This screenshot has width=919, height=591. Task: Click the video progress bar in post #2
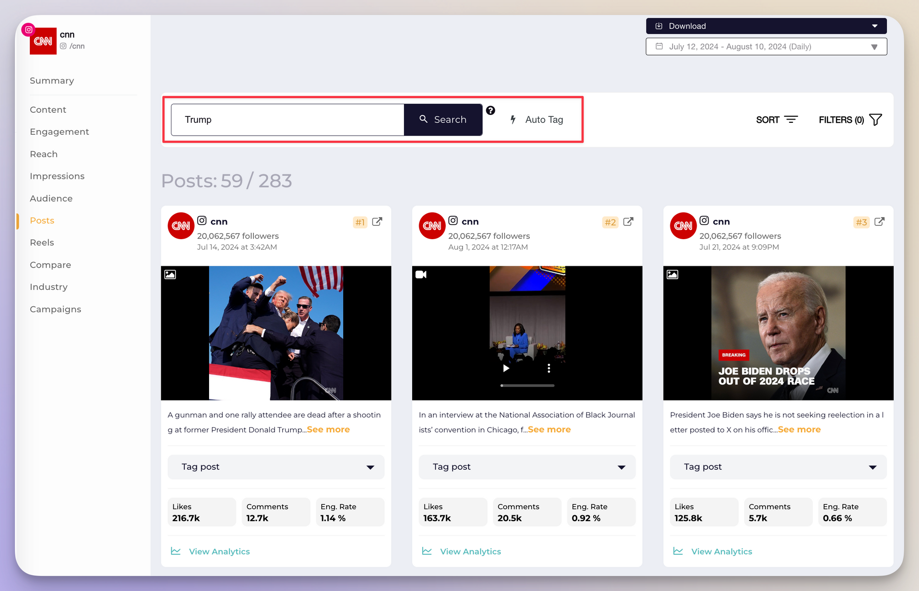(527, 385)
